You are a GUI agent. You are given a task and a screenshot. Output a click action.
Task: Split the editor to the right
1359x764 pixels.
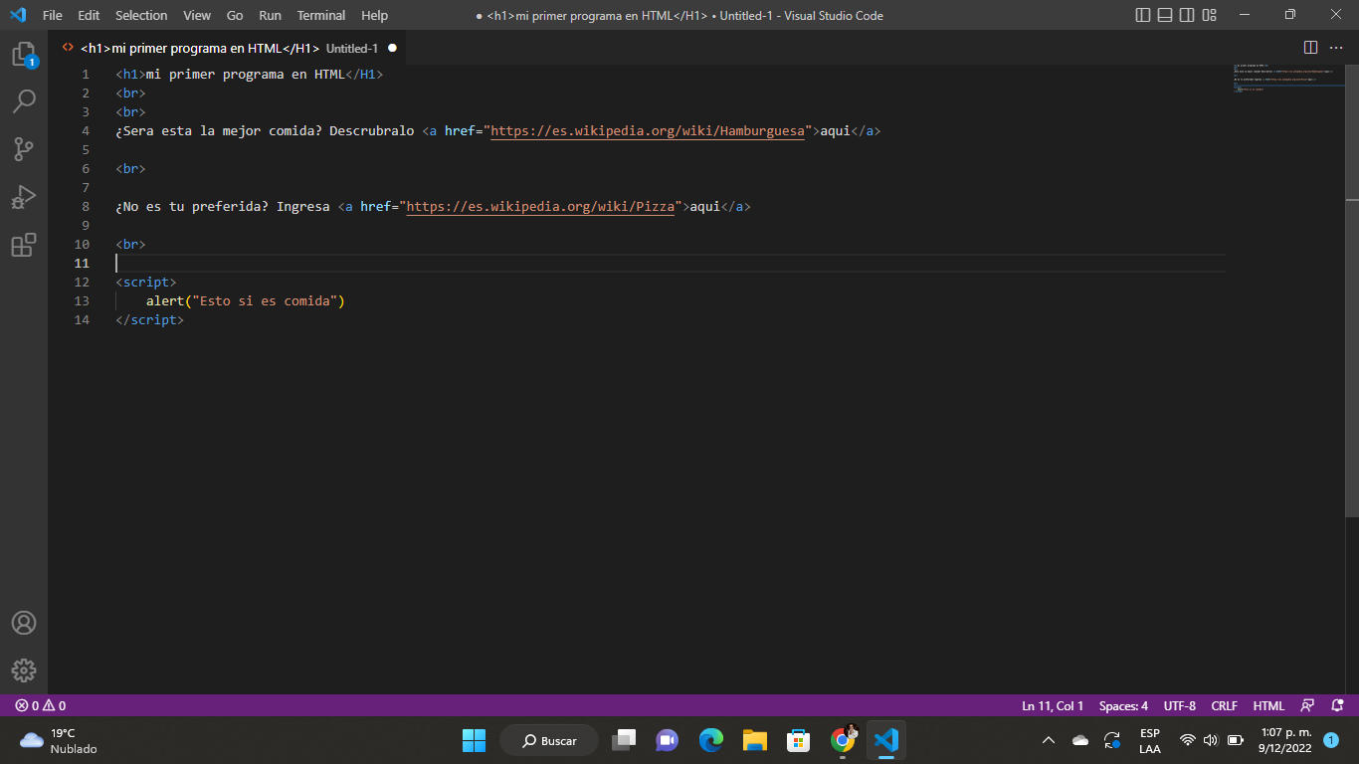1310,48
